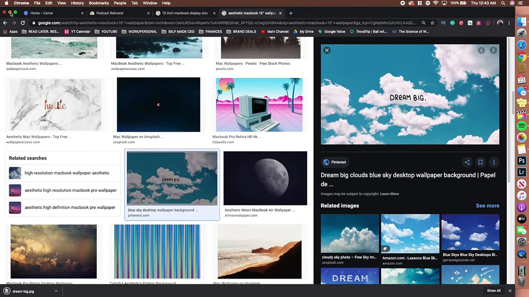This screenshot has height=297, width=529.
Task: Click the previous arrow on image panel
Action: coord(481,50)
